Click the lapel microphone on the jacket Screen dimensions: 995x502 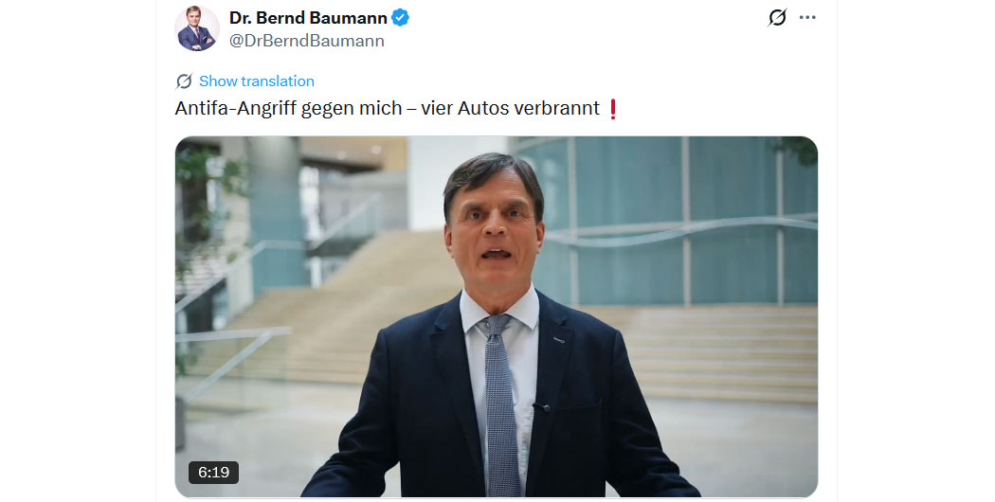541,406
